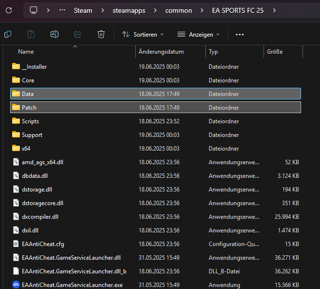
Task: Delete selection with the trash icon
Action: point(101,34)
